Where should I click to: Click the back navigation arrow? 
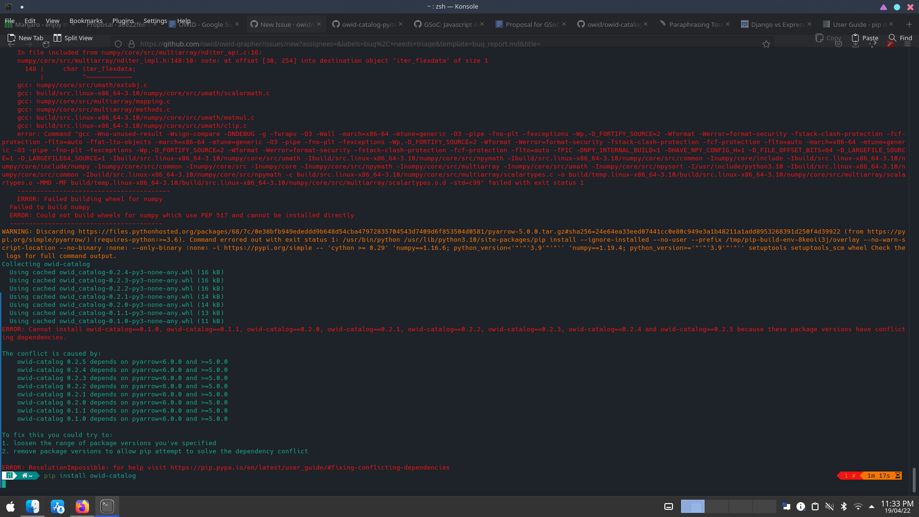point(11,44)
